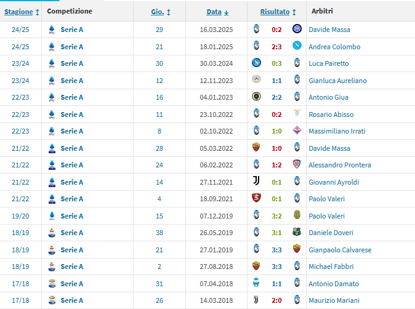Screen dimensions: 415x309
Task: Click the Inter crest in the 16.03.2025 row
Action: (x=297, y=29)
